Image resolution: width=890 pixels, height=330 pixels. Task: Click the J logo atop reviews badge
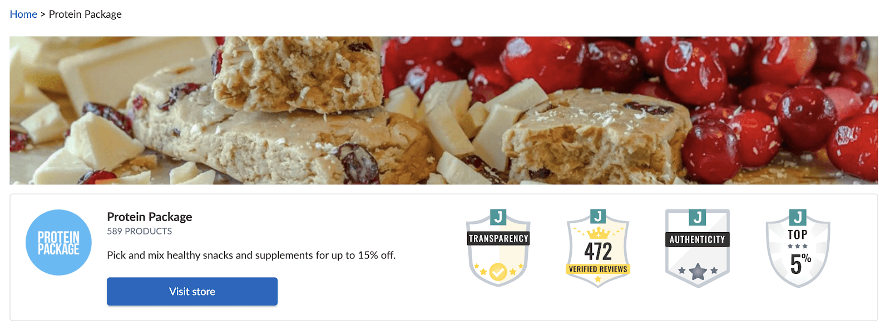point(598,217)
